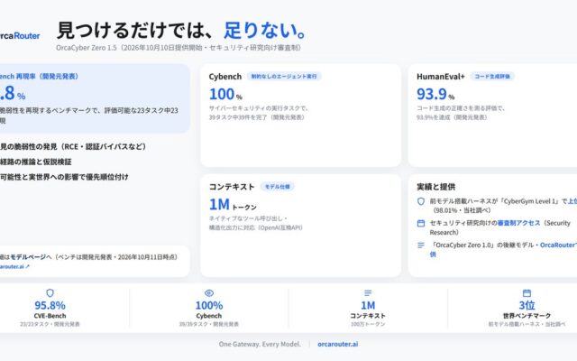The height and width of the screenshot is (361, 577).
Task: Click the 再現率（開発元発表） heading
Action: pos(39,76)
